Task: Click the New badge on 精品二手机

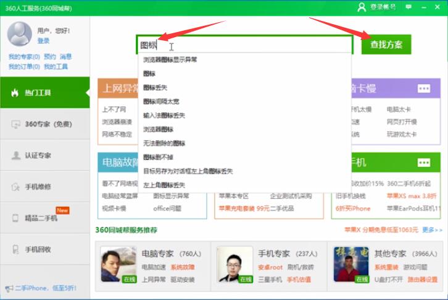Action: tap(62, 210)
